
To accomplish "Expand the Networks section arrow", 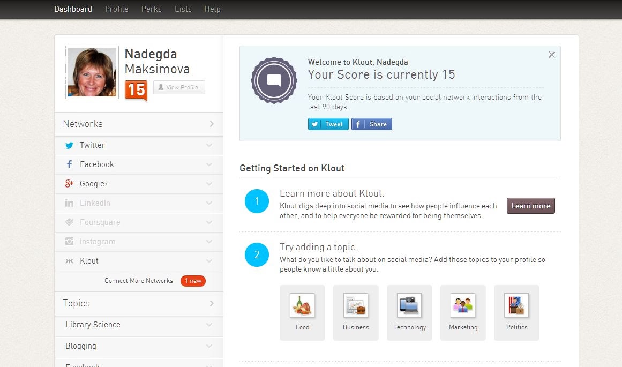I will pos(212,124).
